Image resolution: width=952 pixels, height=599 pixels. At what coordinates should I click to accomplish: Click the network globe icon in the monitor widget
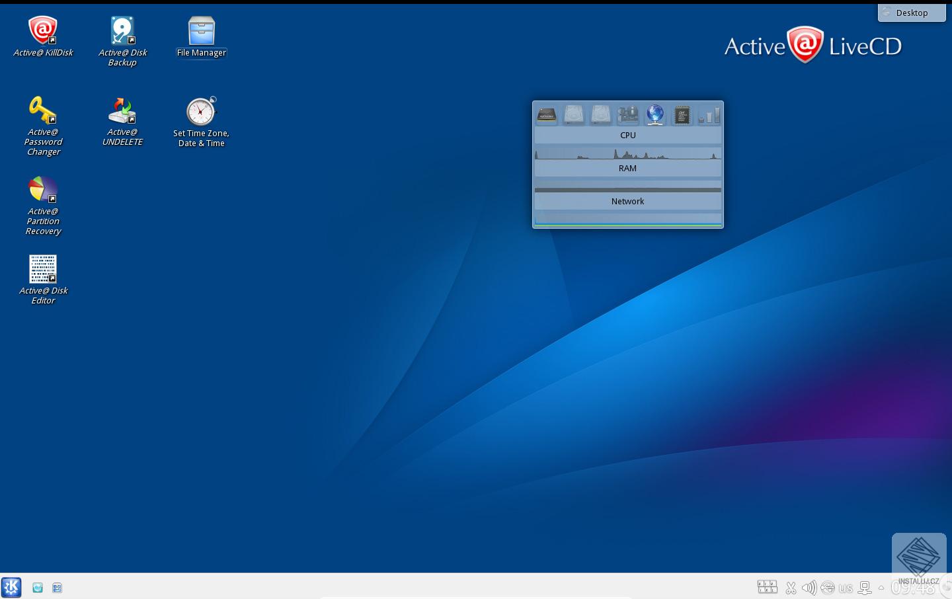pyautogui.click(x=654, y=114)
